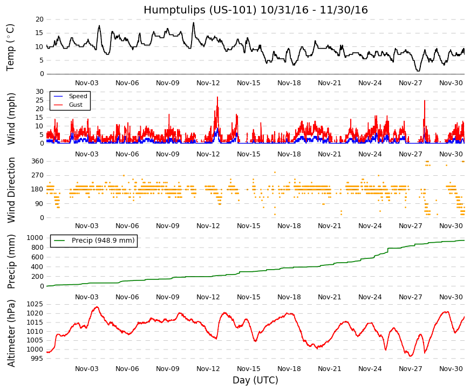470x391 pixels.
Task: Click the 360 tick on wind direction axis
Action: 37,161
